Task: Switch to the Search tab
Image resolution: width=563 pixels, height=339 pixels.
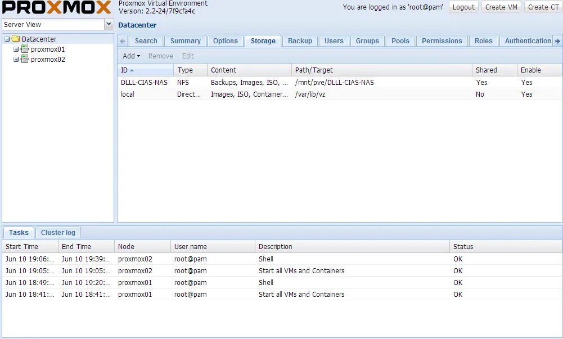Action: 146,41
